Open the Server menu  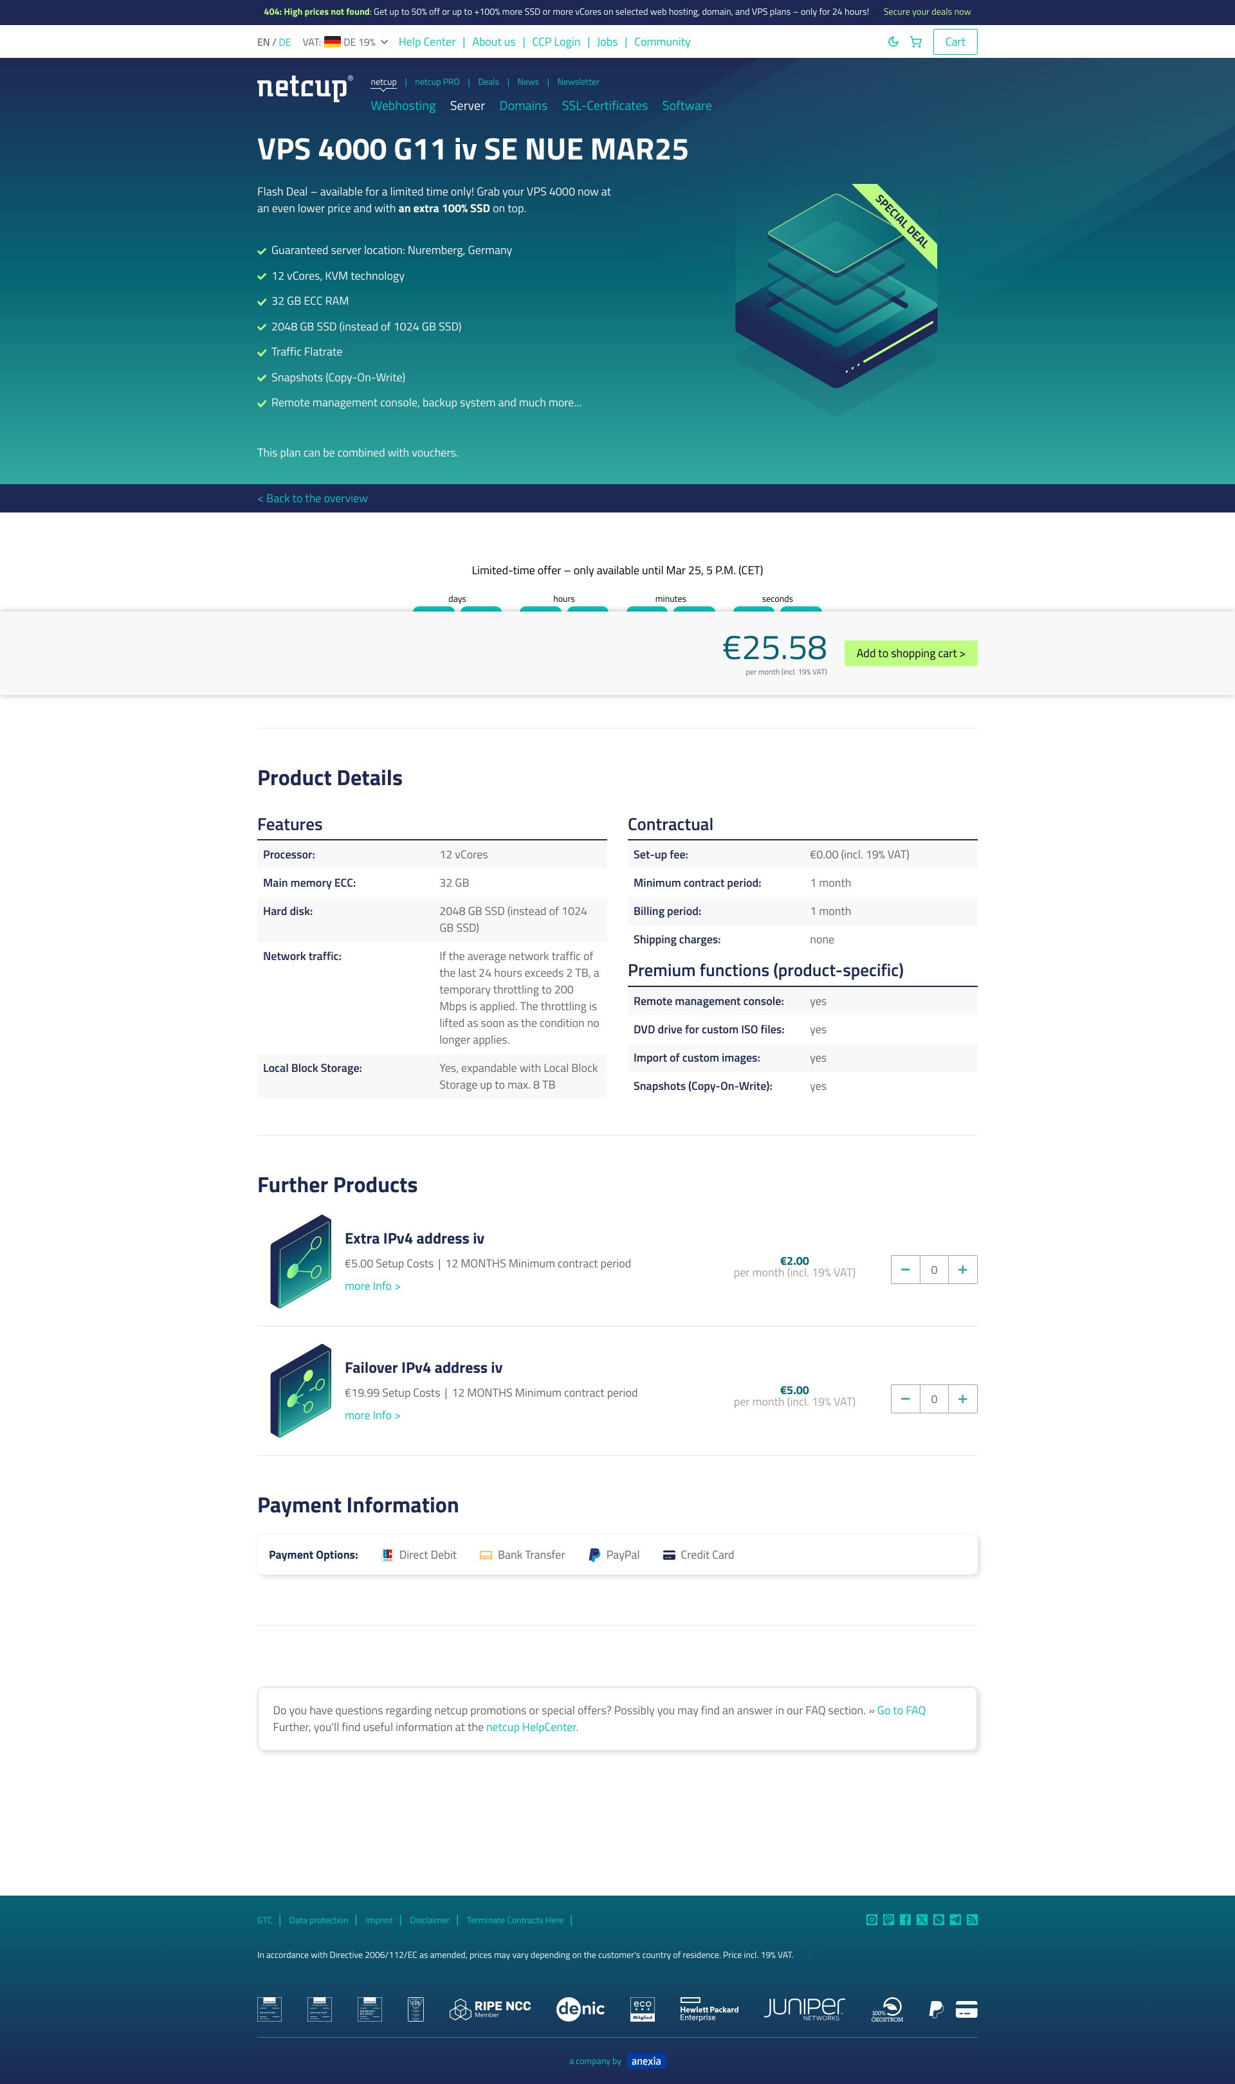pyautogui.click(x=467, y=105)
